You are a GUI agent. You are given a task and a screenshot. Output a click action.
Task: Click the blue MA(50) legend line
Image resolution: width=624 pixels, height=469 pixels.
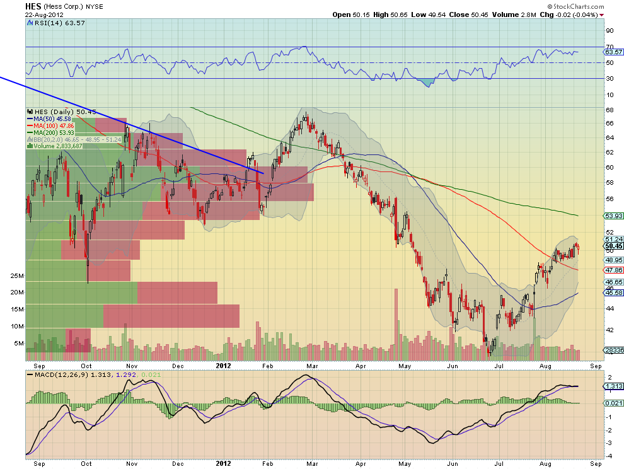(30, 119)
